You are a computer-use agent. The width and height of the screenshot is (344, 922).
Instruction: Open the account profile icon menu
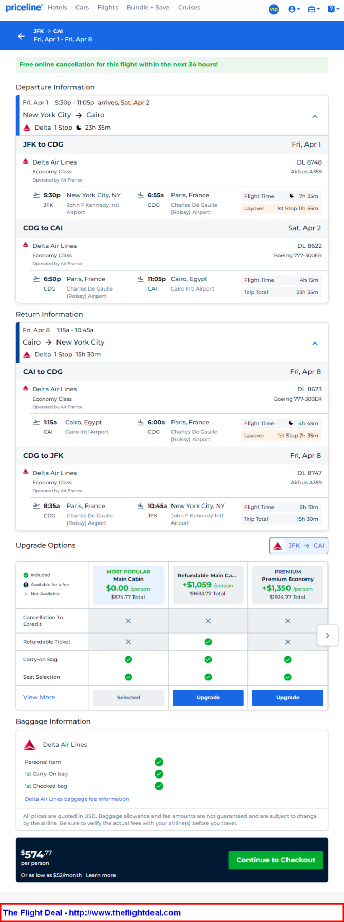coord(294,9)
